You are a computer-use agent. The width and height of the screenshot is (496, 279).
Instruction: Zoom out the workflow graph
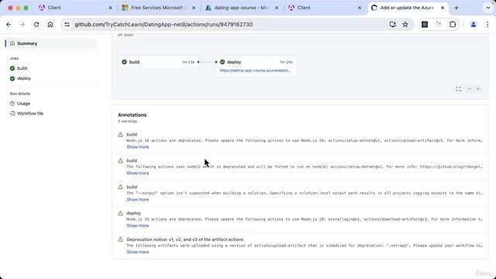tap(470, 89)
